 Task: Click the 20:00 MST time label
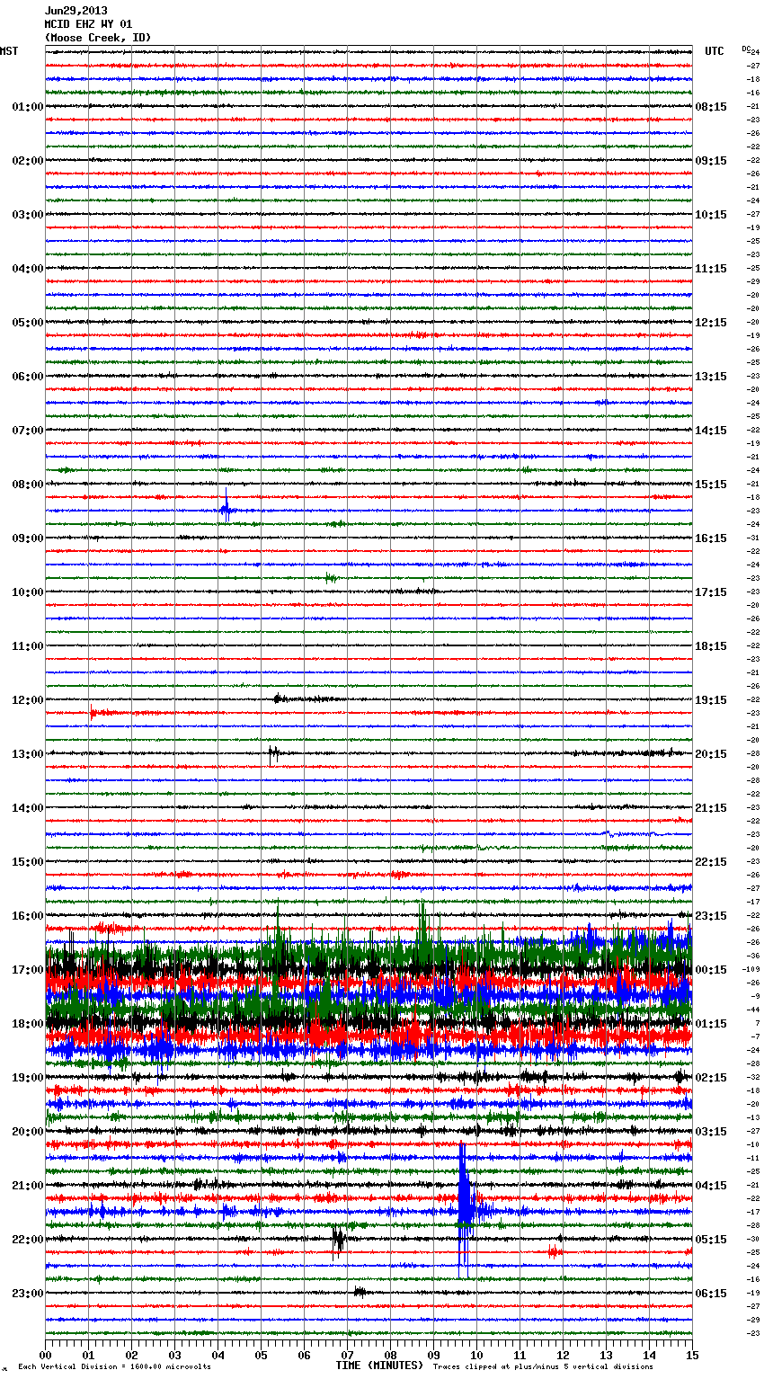[x=28, y=1132]
